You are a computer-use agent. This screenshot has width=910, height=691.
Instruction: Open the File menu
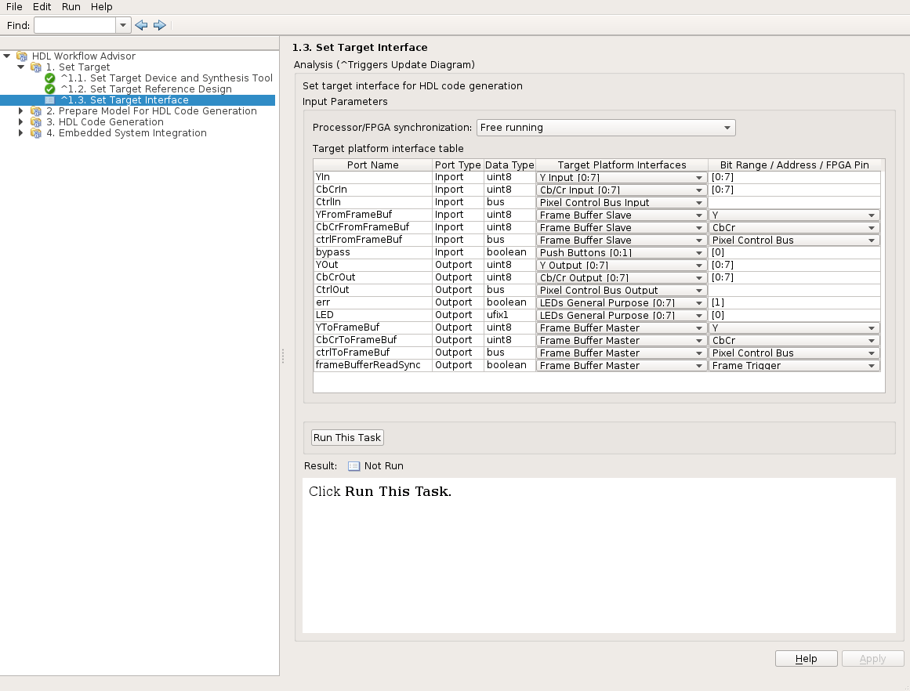point(14,6)
